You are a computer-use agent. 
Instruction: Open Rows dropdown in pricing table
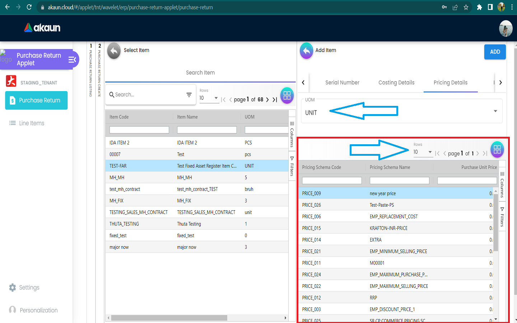(423, 152)
